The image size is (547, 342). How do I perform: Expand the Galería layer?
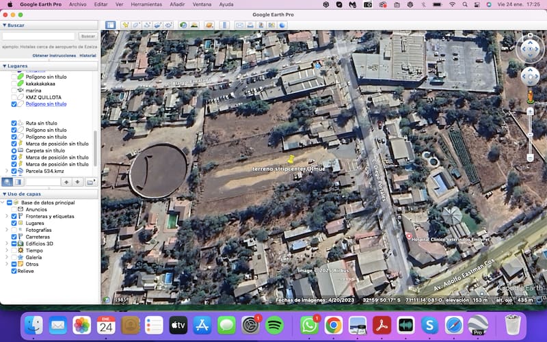(7, 257)
